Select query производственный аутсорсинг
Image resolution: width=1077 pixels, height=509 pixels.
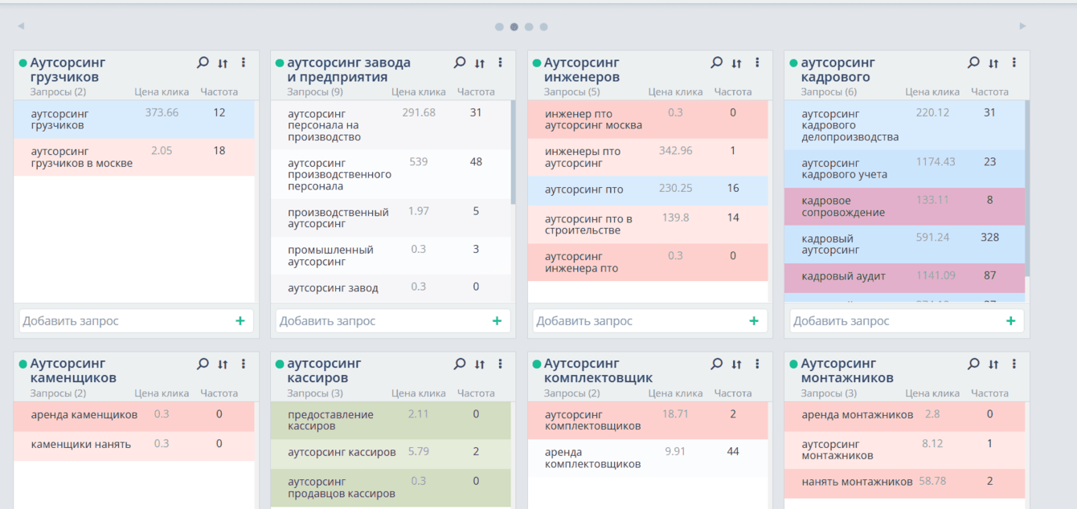(391, 218)
